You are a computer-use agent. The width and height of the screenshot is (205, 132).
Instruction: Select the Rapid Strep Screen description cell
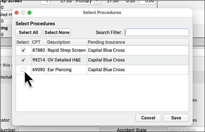click(x=66, y=50)
